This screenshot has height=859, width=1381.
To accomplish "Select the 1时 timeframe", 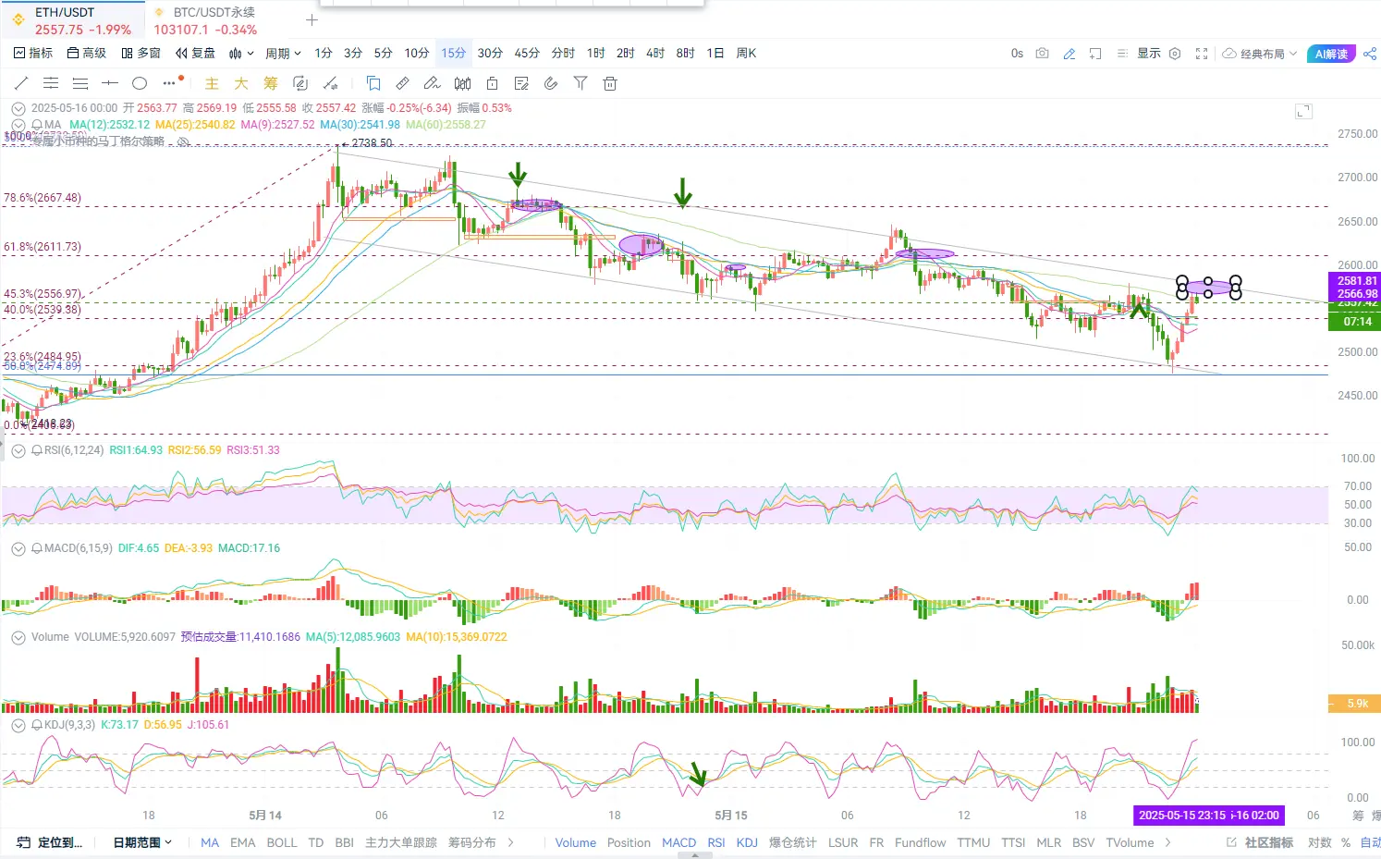I will [x=596, y=54].
